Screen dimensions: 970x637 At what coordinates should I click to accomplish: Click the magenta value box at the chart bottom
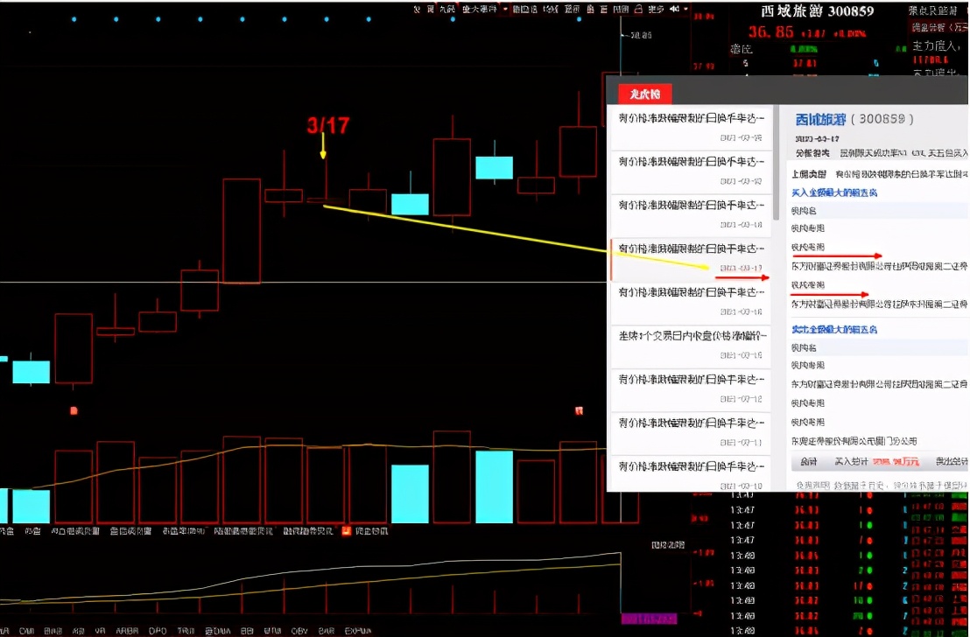pyautogui.click(x=649, y=619)
